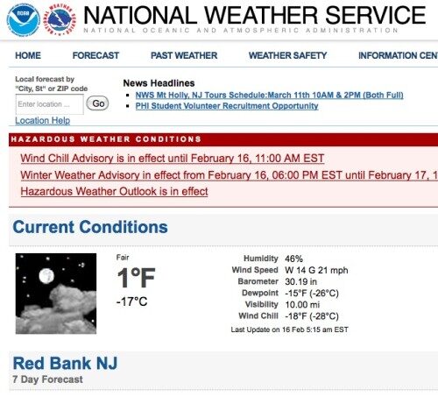Viewport: 438px width, 397px height.
Task: Click the night sky moon weather image
Action: click(56, 294)
